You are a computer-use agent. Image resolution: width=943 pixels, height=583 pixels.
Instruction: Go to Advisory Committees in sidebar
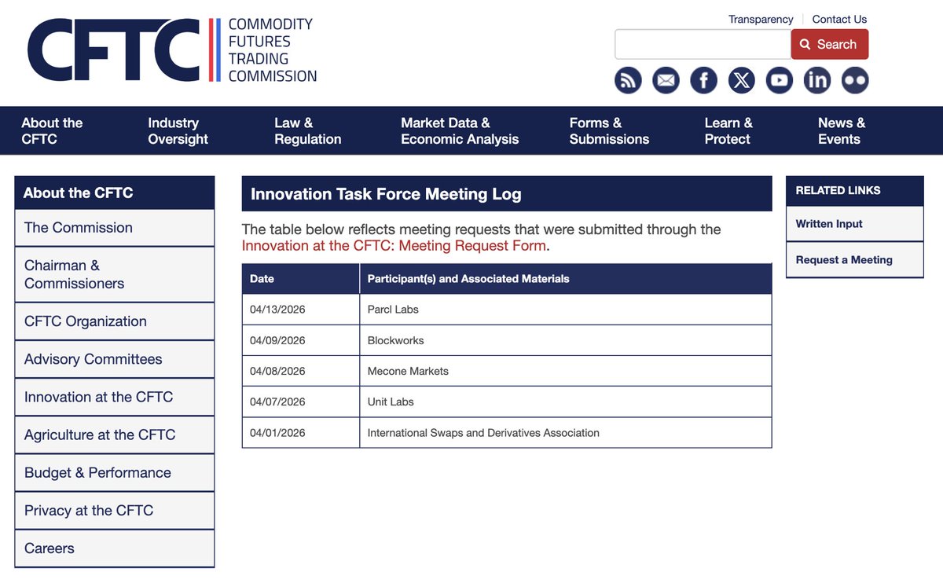(115, 359)
